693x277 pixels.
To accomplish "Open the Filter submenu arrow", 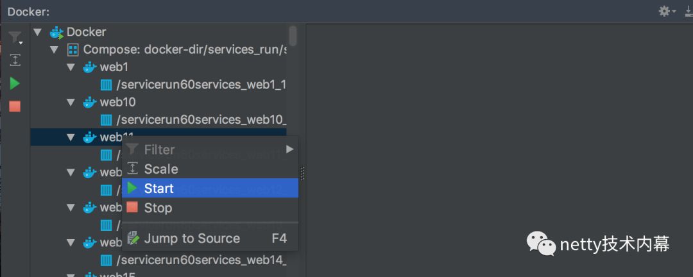I will click(289, 149).
